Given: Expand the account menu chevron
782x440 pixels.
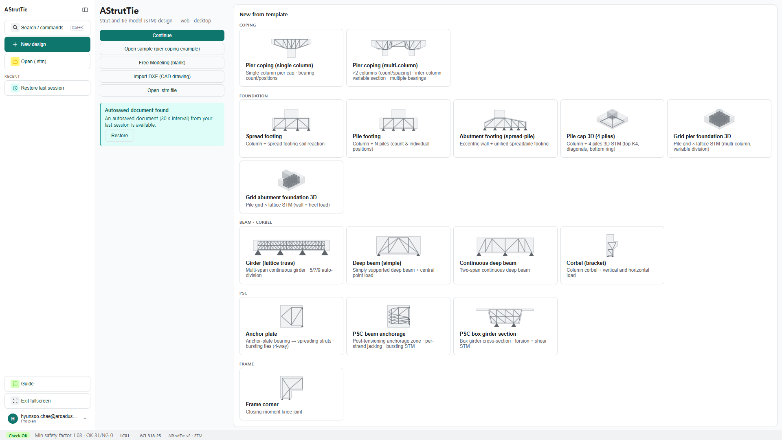Looking at the screenshot, I should point(85,419).
